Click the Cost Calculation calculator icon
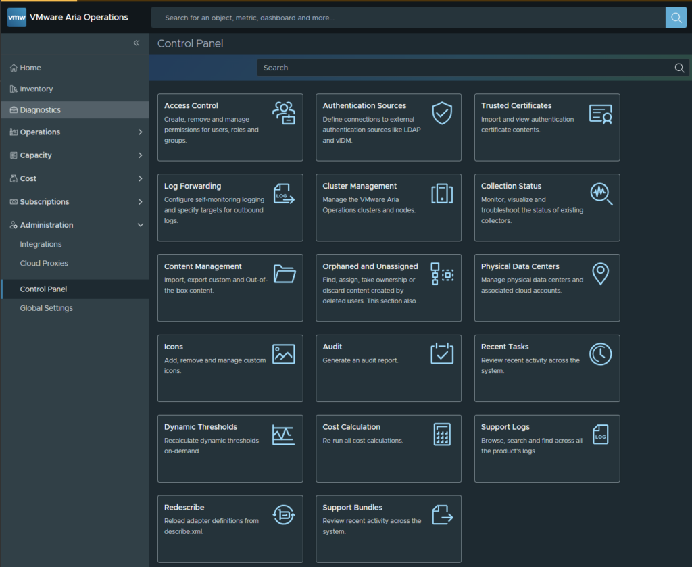The image size is (692, 567). coord(442,434)
